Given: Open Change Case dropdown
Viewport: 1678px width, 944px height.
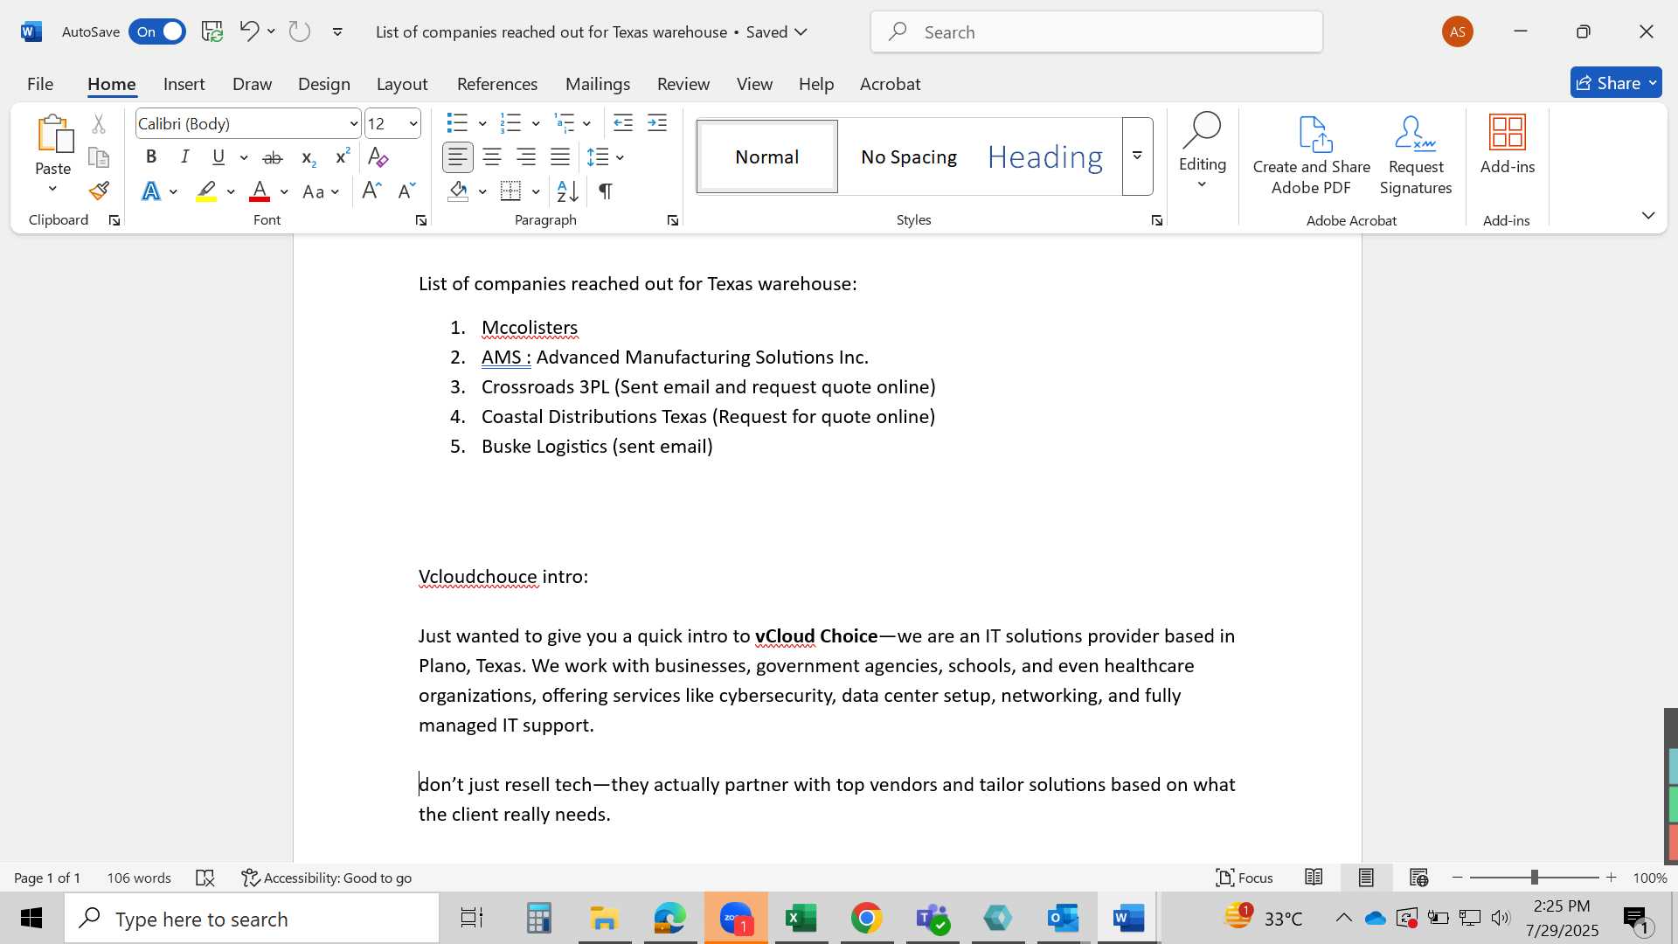Looking at the screenshot, I should pos(321,191).
